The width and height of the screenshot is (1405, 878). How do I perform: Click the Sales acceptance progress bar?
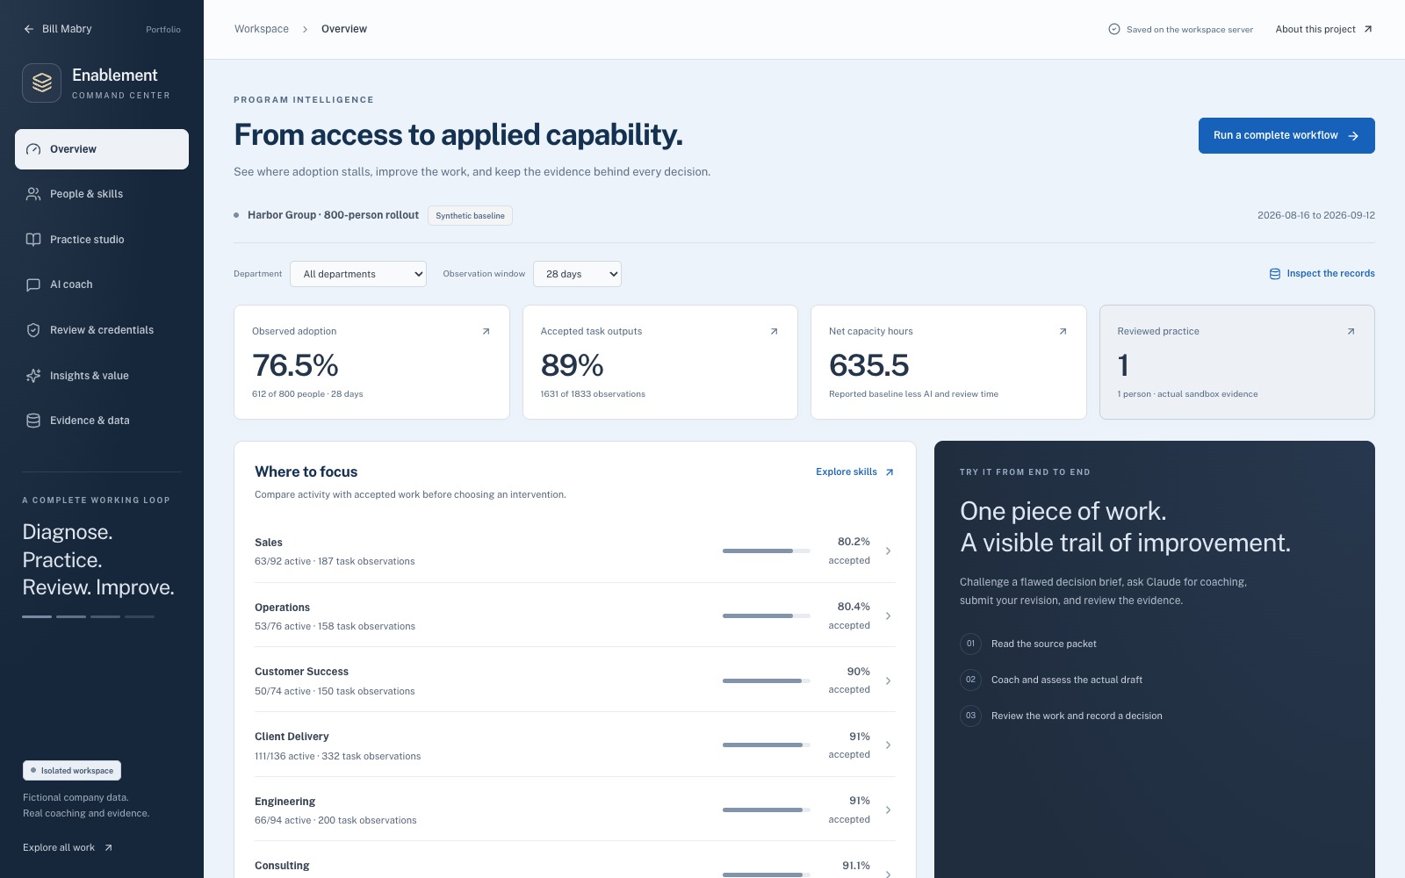click(x=767, y=551)
